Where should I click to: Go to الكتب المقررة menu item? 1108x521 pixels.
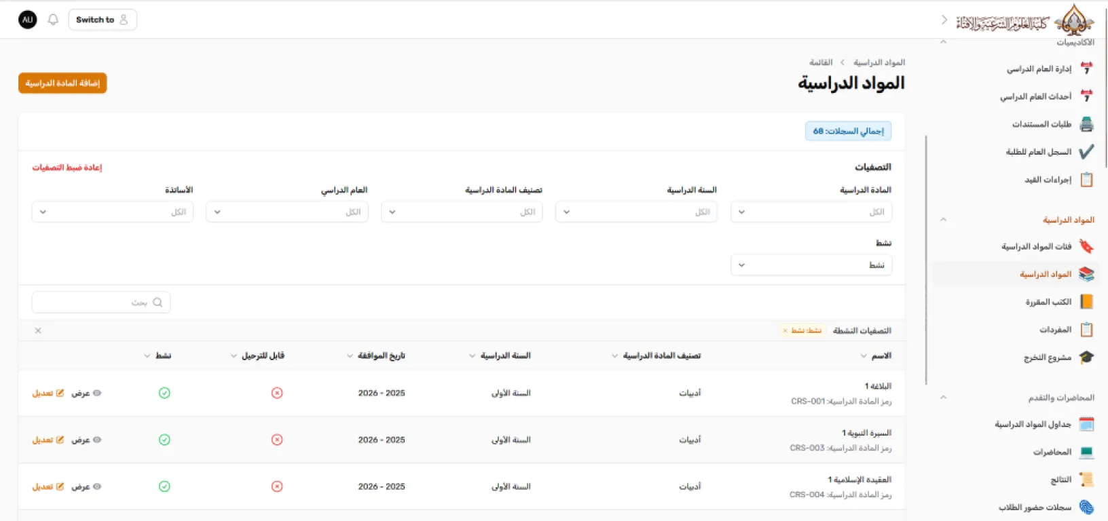coord(1048,302)
